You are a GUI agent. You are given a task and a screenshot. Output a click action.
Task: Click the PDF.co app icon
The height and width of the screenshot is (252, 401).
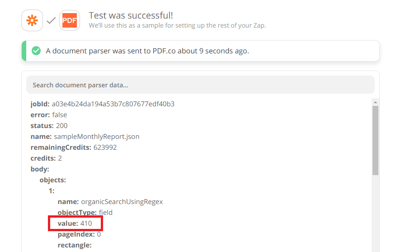pos(70,21)
